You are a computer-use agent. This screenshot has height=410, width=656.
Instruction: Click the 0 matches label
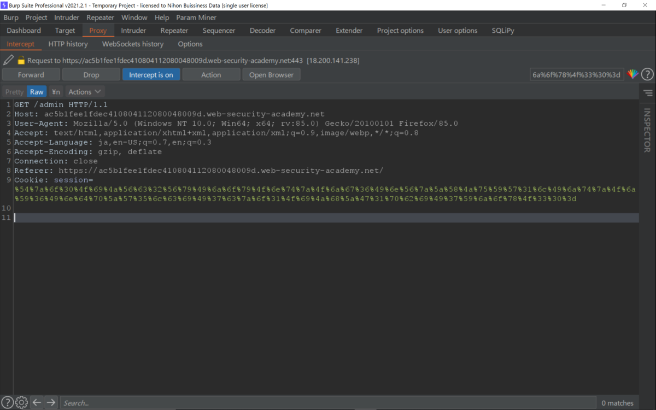(617, 403)
